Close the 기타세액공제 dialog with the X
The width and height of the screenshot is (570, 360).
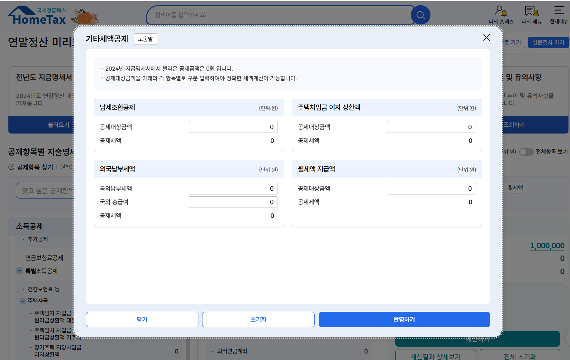(x=487, y=38)
